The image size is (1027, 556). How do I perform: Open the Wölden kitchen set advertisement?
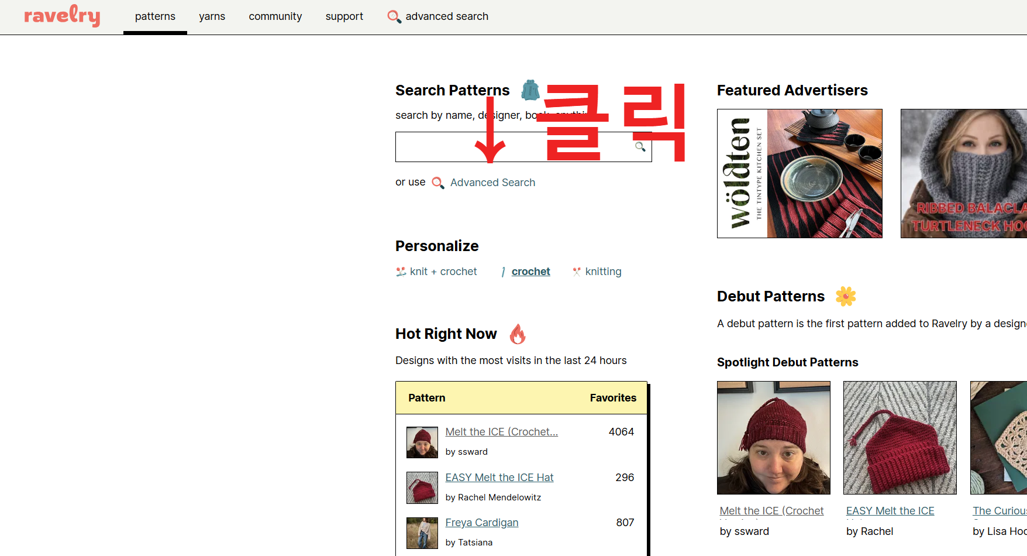799,173
